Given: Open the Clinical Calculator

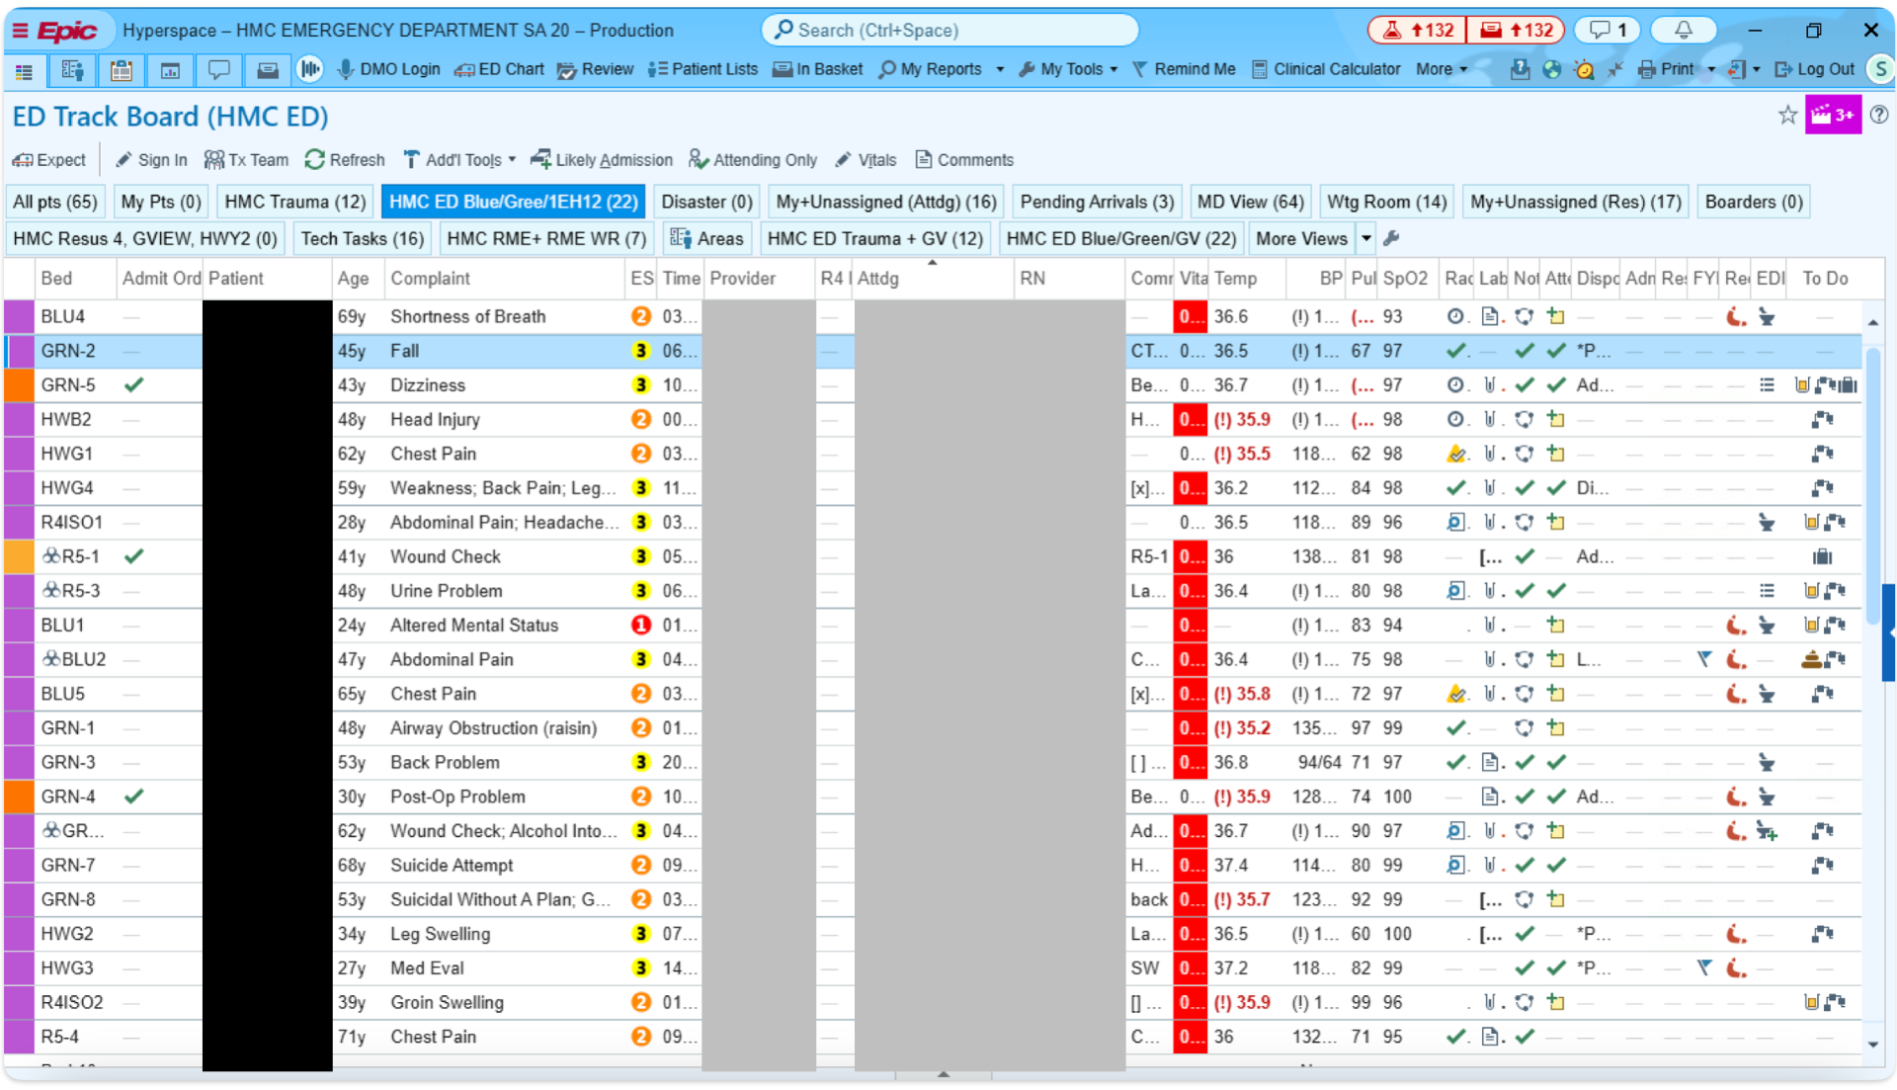Looking at the screenshot, I should pos(1326,69).
